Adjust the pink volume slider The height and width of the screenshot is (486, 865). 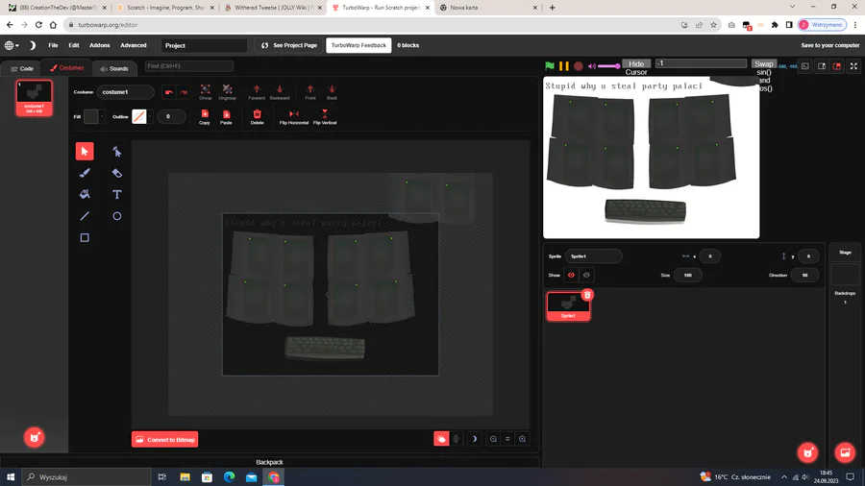[x=609, y=66]
